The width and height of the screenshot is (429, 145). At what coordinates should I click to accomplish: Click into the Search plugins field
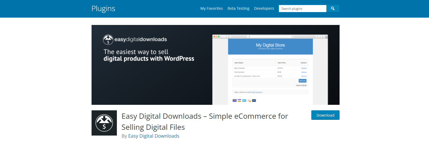click(303, 8)
